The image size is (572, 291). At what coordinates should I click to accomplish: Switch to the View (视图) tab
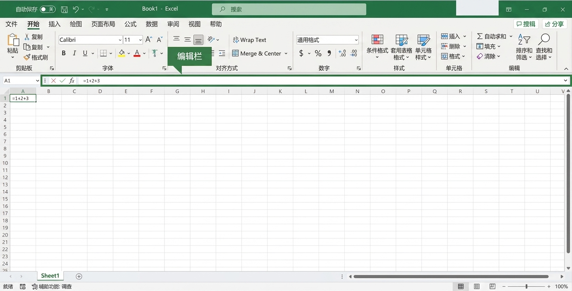194,24
